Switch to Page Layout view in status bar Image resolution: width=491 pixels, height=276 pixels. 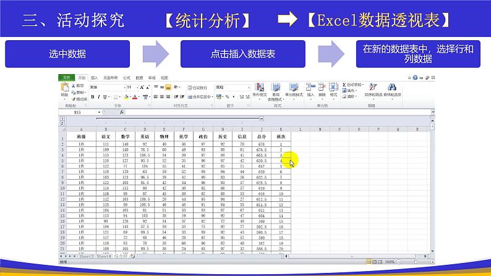375,262
